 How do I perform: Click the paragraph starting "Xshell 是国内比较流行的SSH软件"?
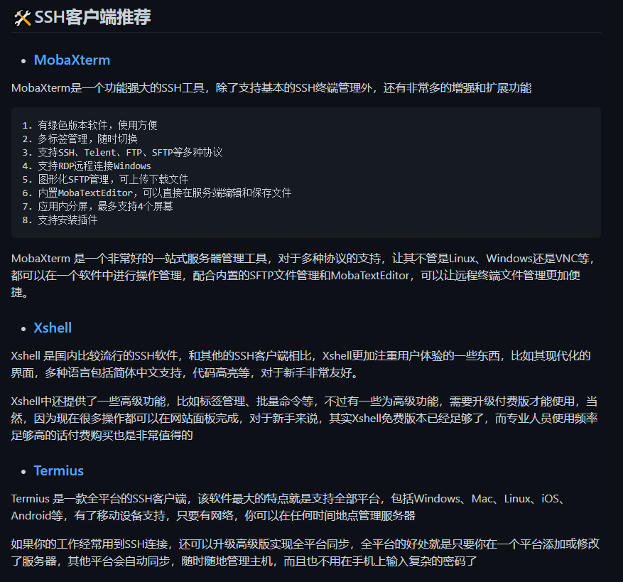coord(300,364)
